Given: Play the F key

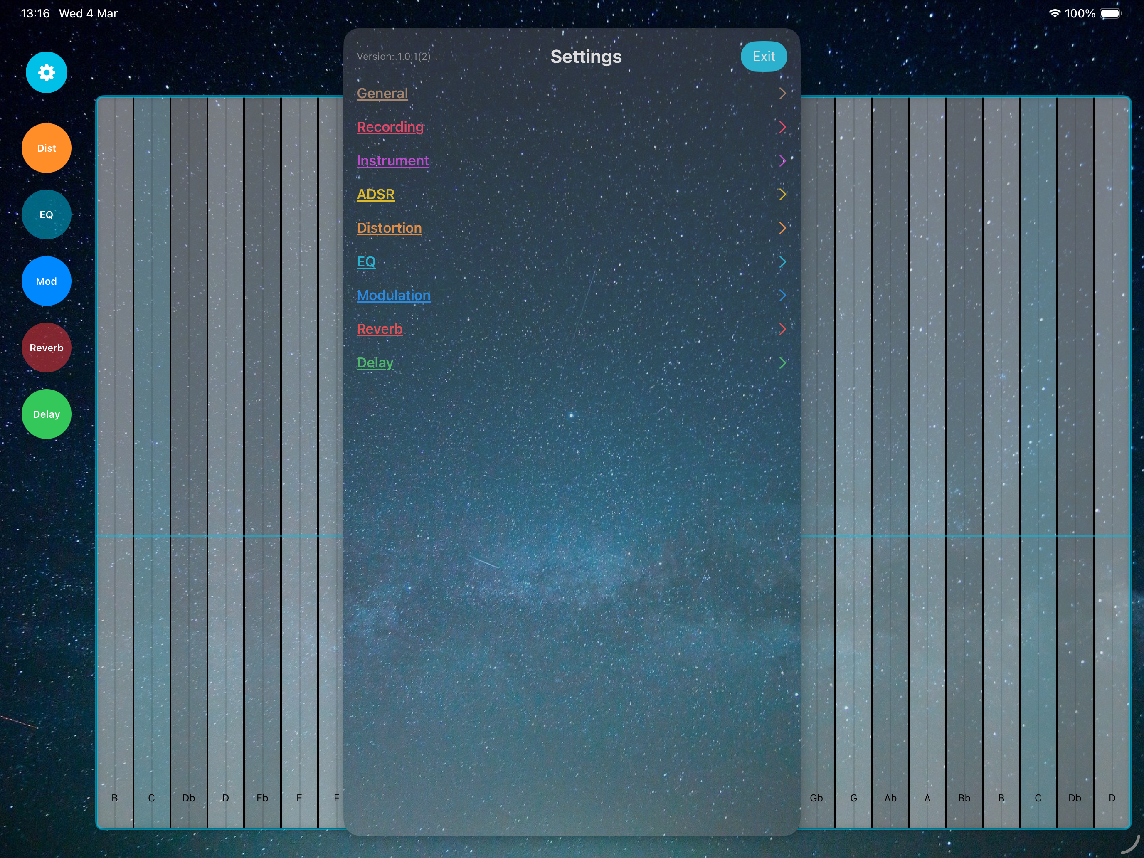Looking at the screenshot, I should click(331, 462).
